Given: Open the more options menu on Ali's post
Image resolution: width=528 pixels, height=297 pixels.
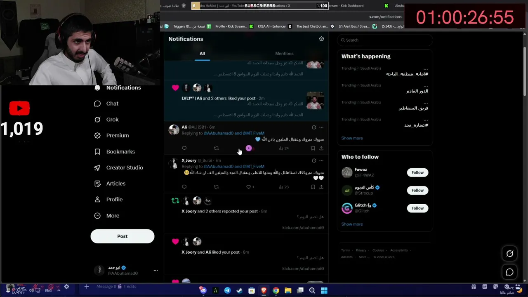Looking at the screenshot, I should coord(321,127).
